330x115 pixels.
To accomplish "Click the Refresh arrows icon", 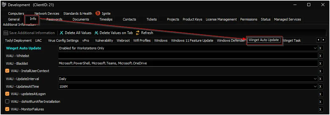I will point(138,33).
